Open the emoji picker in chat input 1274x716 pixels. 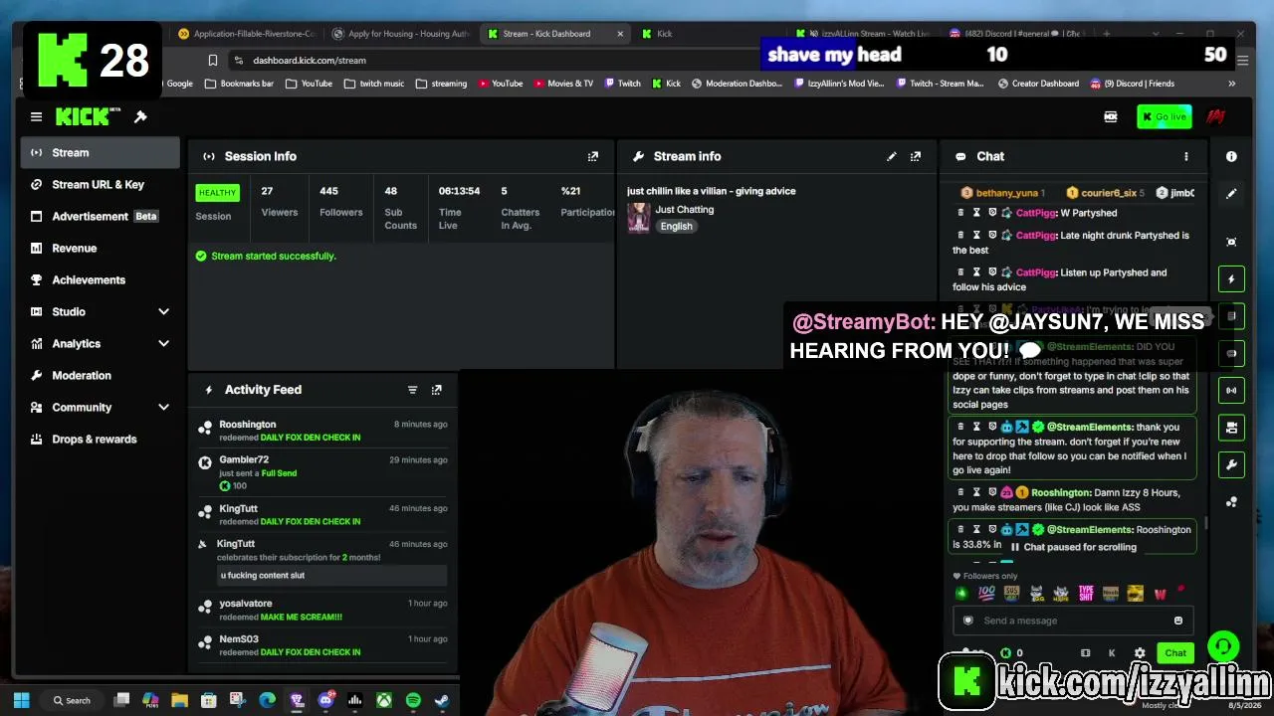pos(1178,621)
